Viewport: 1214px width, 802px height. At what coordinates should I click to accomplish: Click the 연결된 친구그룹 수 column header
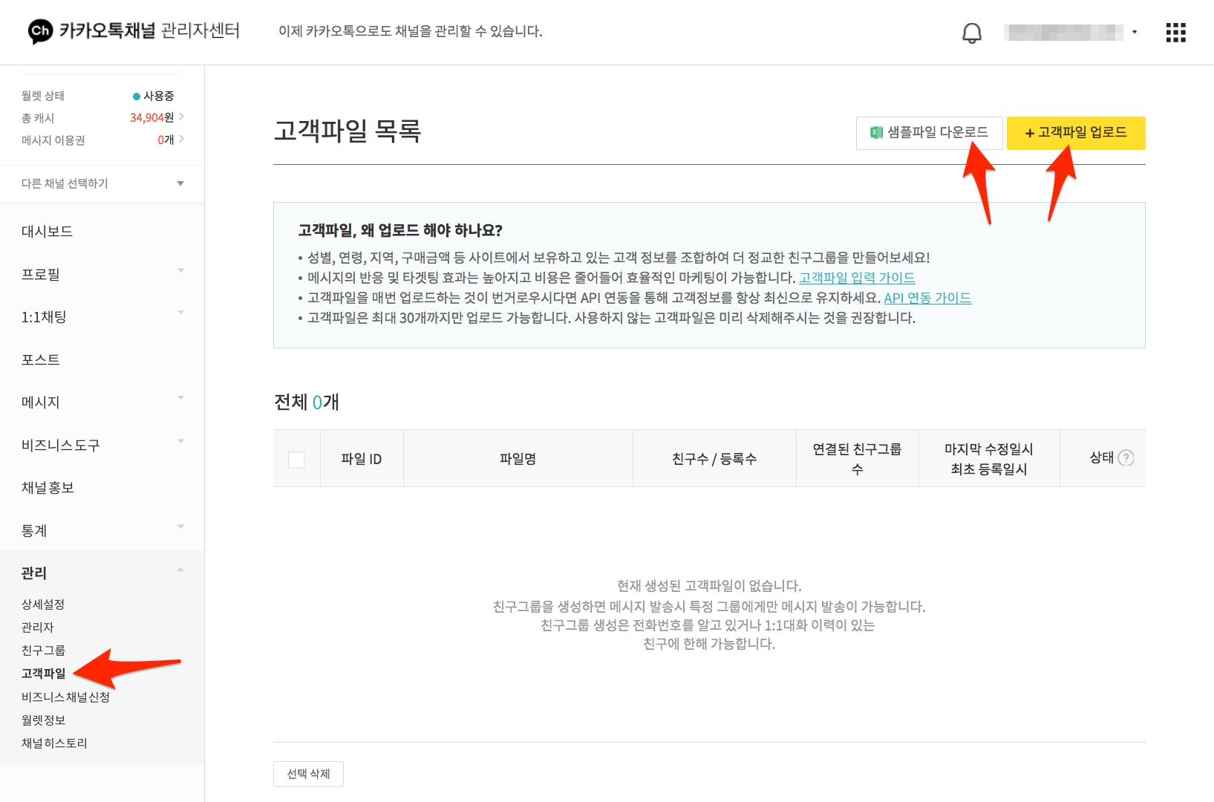pyautogui.click(x=857, y=459)
